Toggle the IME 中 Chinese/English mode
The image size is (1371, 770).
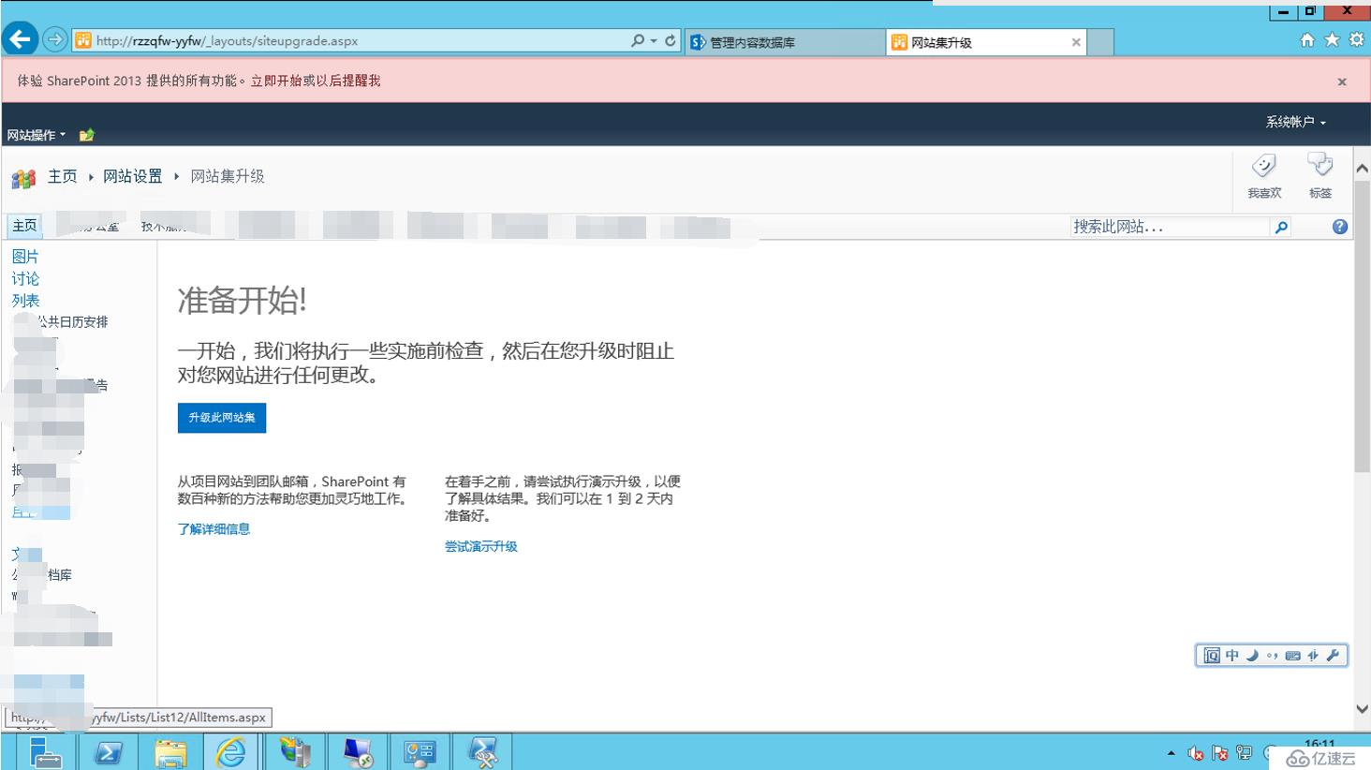(x=1231, y=656)
